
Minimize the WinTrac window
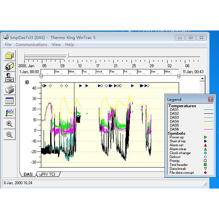coord(180,38)
